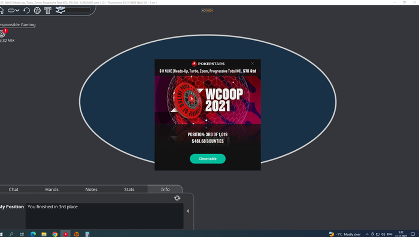Click the 5:32 MSK table clock
The image size is (419, 237).
7,41
